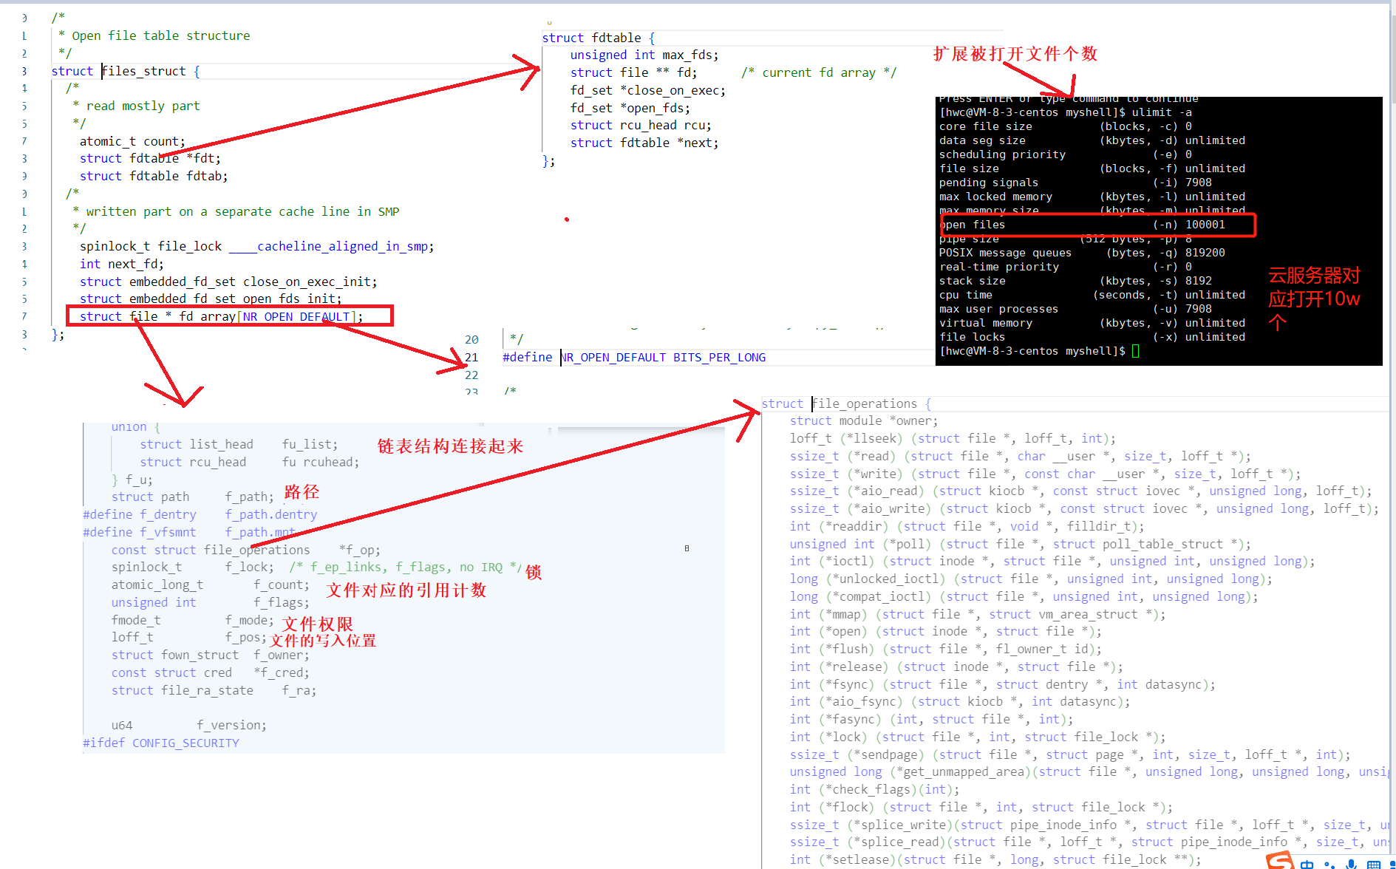This screenshot has width=1396, height=869.
Task: Click the (*readdir) function pointer
Action: click(854, 526)
